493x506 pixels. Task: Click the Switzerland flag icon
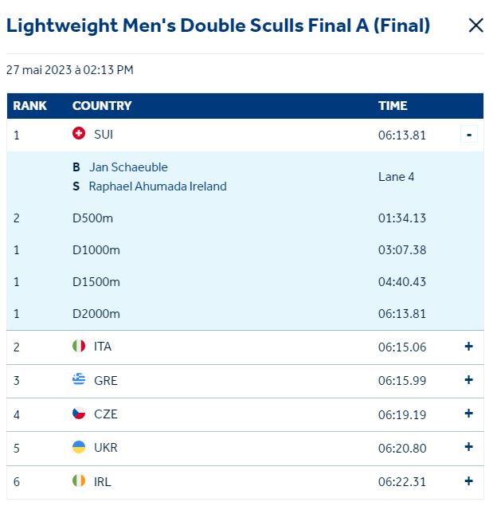tap(79, 134)
